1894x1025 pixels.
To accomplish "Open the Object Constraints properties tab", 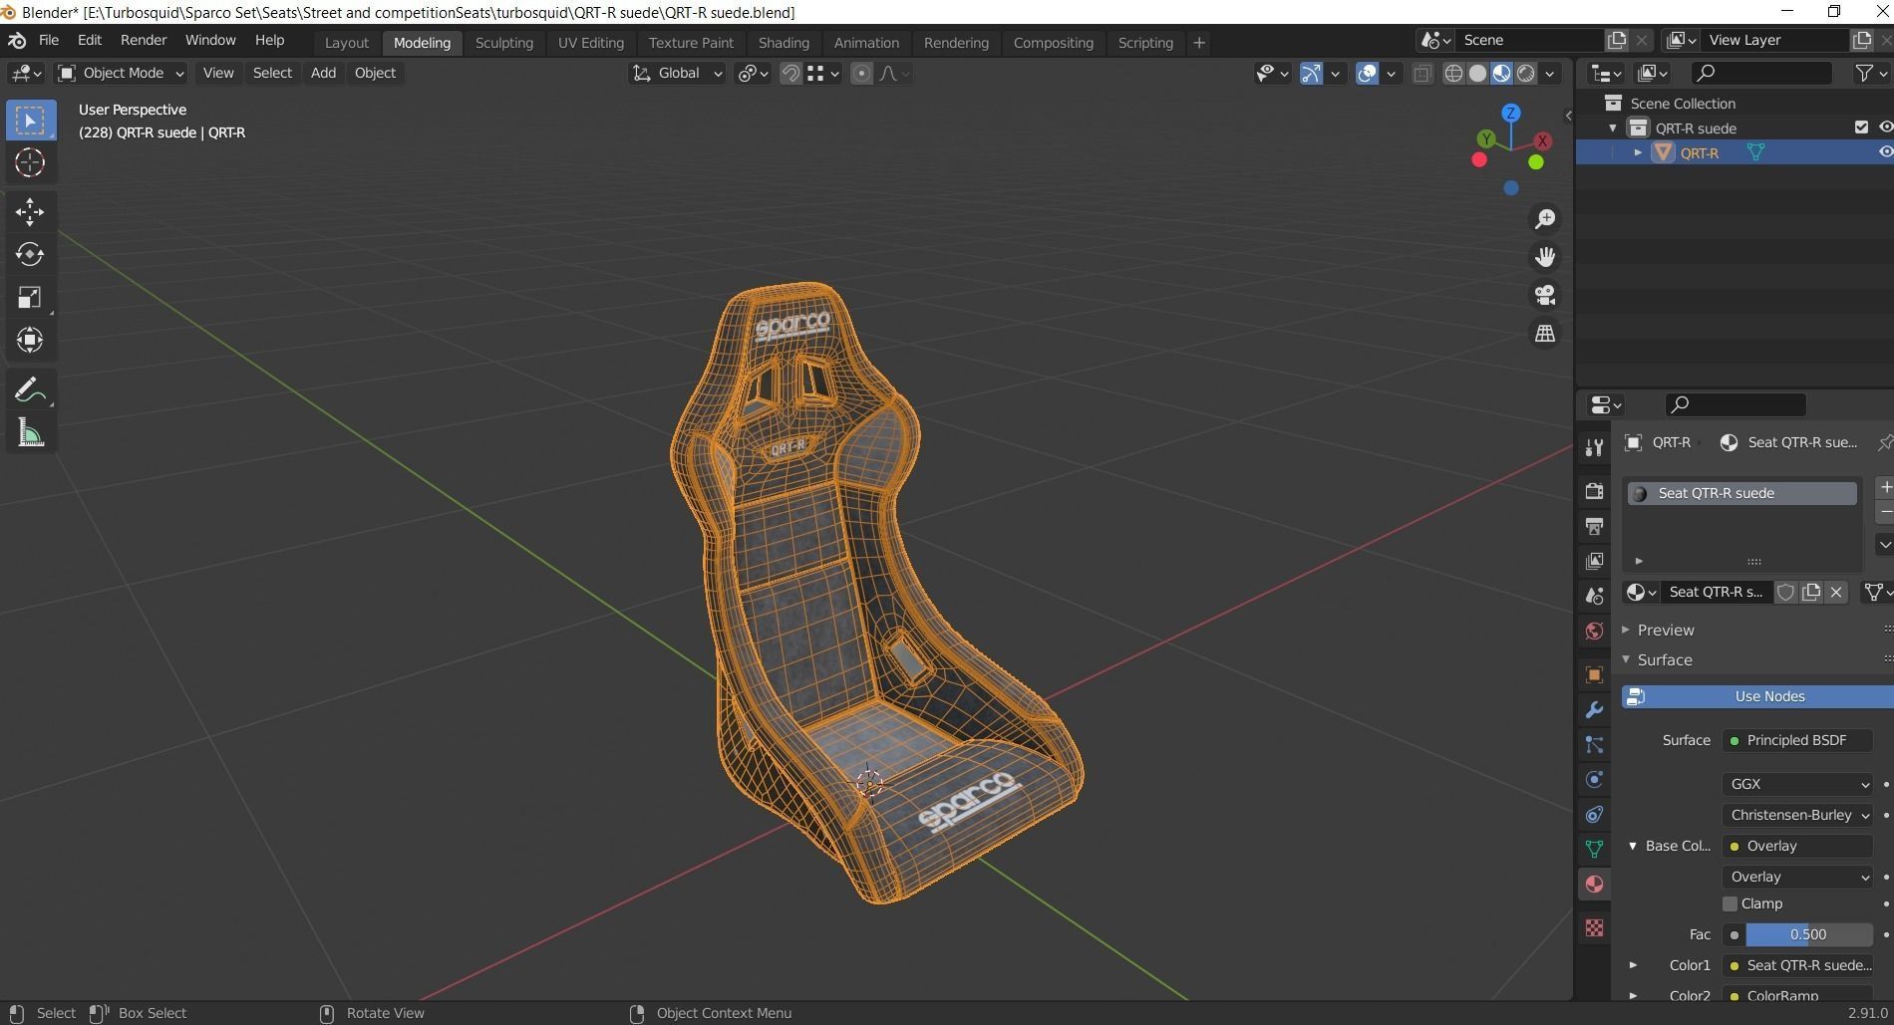I will (x=1594, y=814).
